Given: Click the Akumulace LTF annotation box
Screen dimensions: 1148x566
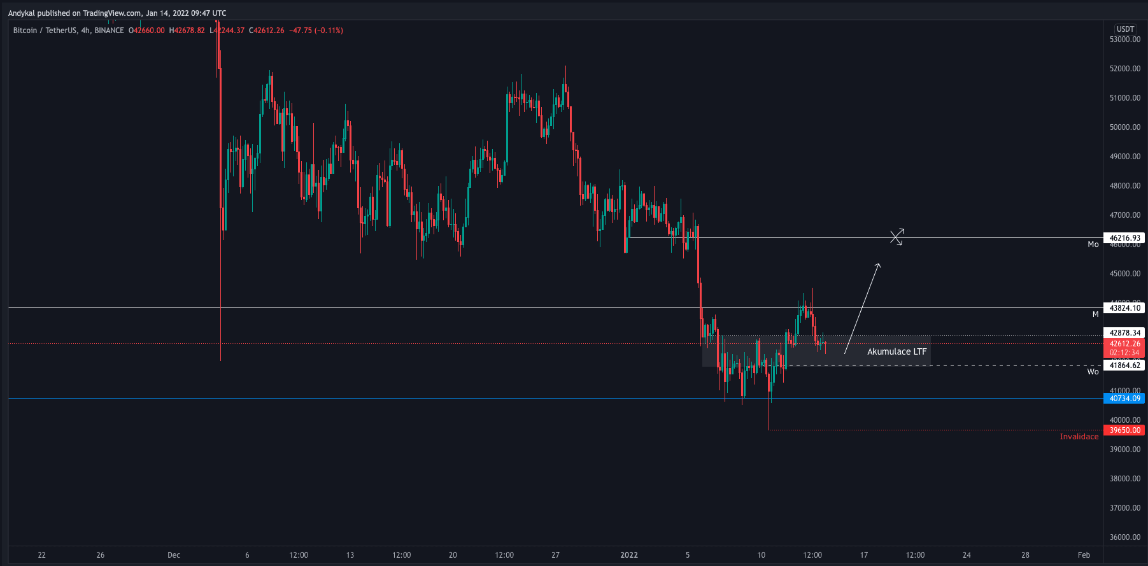Looking at the screenshot, I should coord(896,351).
